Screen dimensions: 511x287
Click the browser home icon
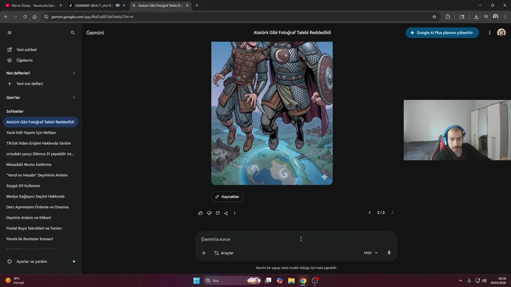35,17
